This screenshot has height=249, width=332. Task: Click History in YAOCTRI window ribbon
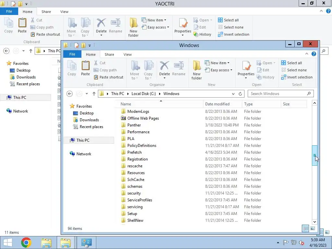coord(202,34)
